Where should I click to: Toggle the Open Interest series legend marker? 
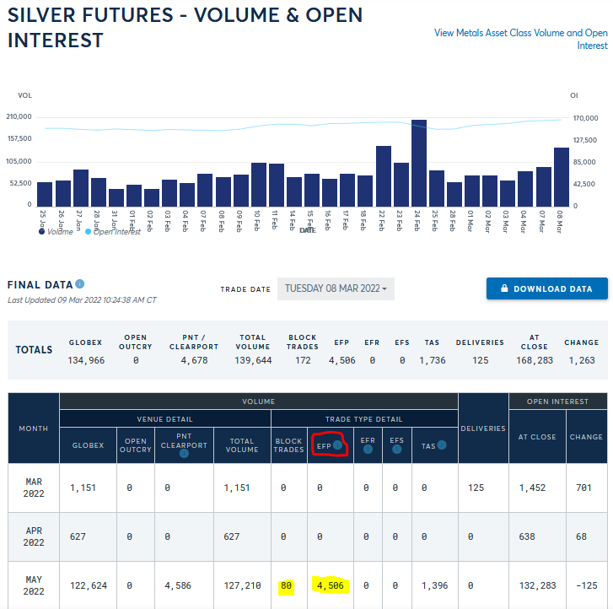88,232
